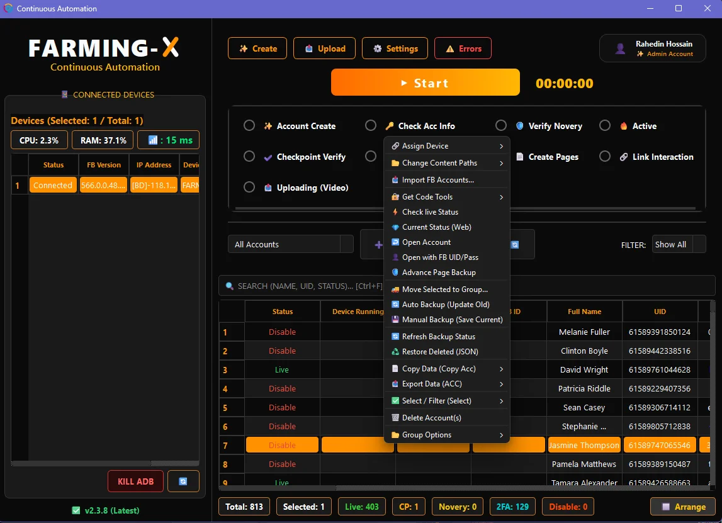Click the Arrange button
722x523 pixels.
[684, 507]
